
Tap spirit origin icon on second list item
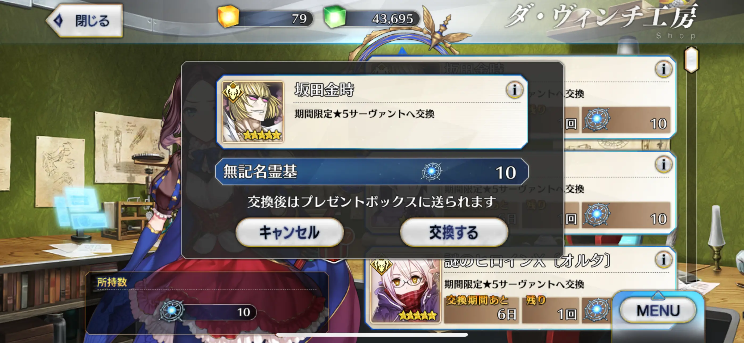(x=597, y=215)
